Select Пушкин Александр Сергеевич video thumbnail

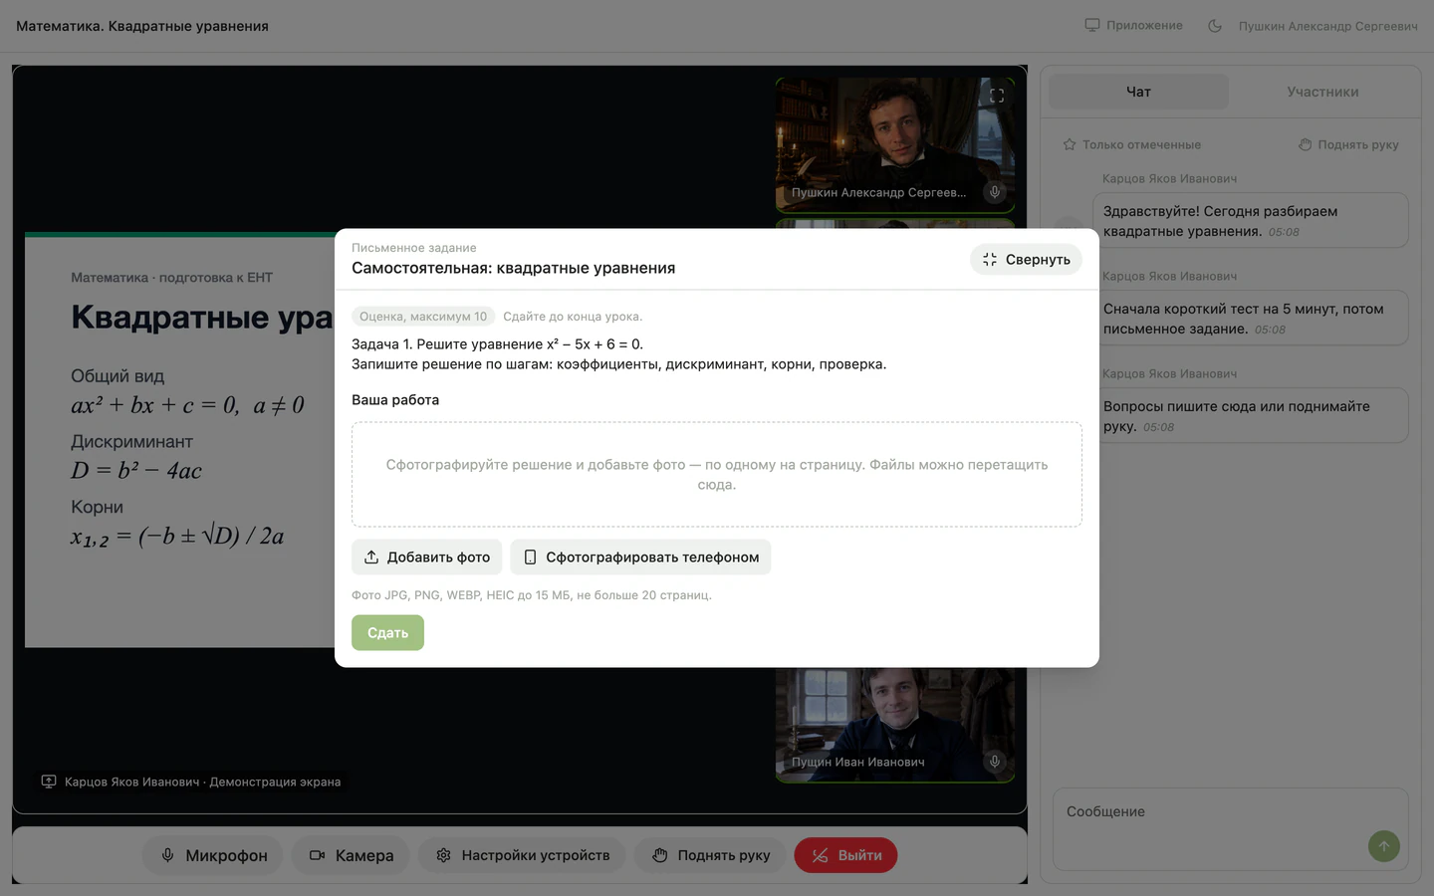pyautogui.click(x=895, y=145)
